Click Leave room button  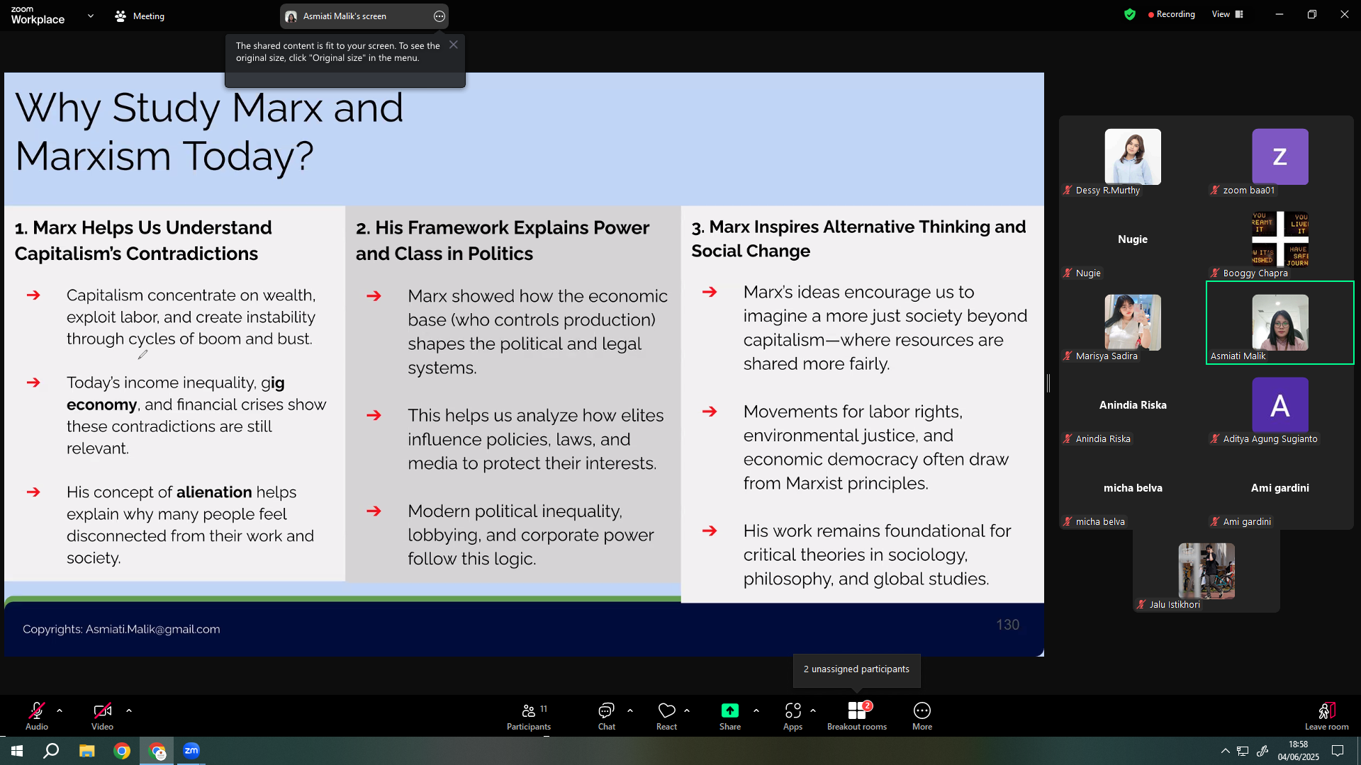coord(1327,715)
